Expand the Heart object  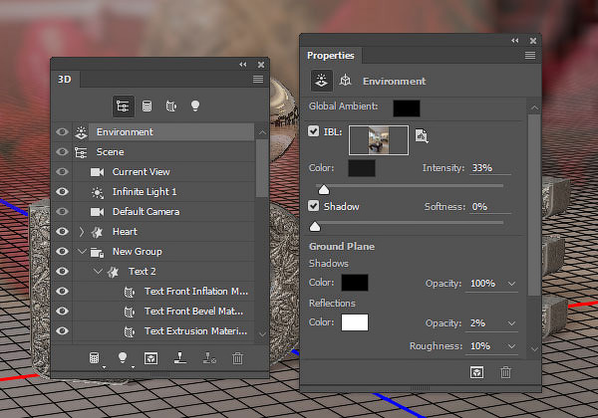pos(82,232)
